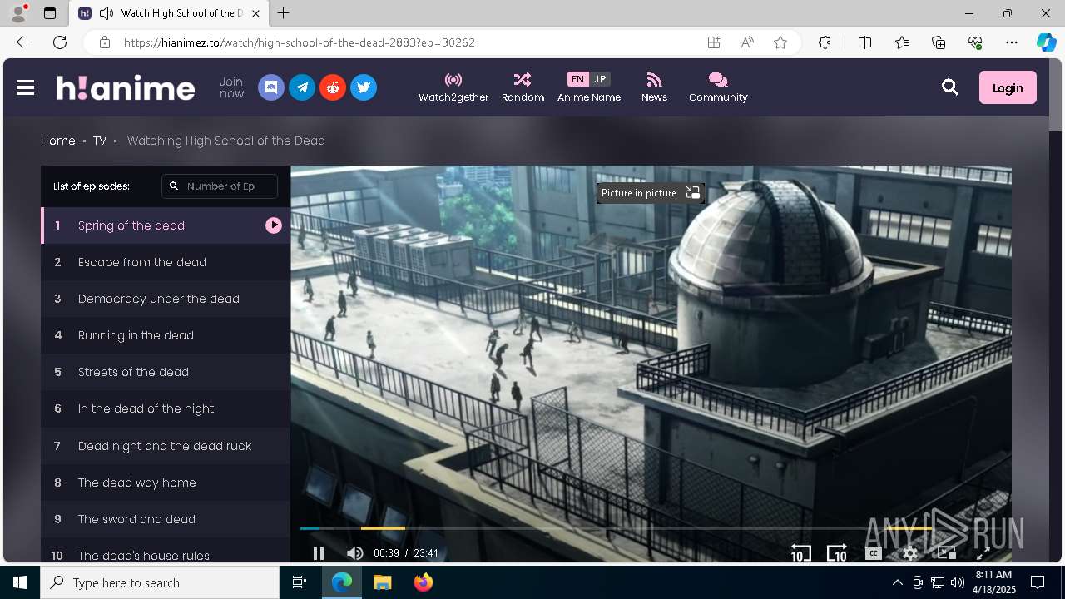Screen dimensions: 1065x599
Task: Toggle Edge split screen
Action: click(864, 42)
